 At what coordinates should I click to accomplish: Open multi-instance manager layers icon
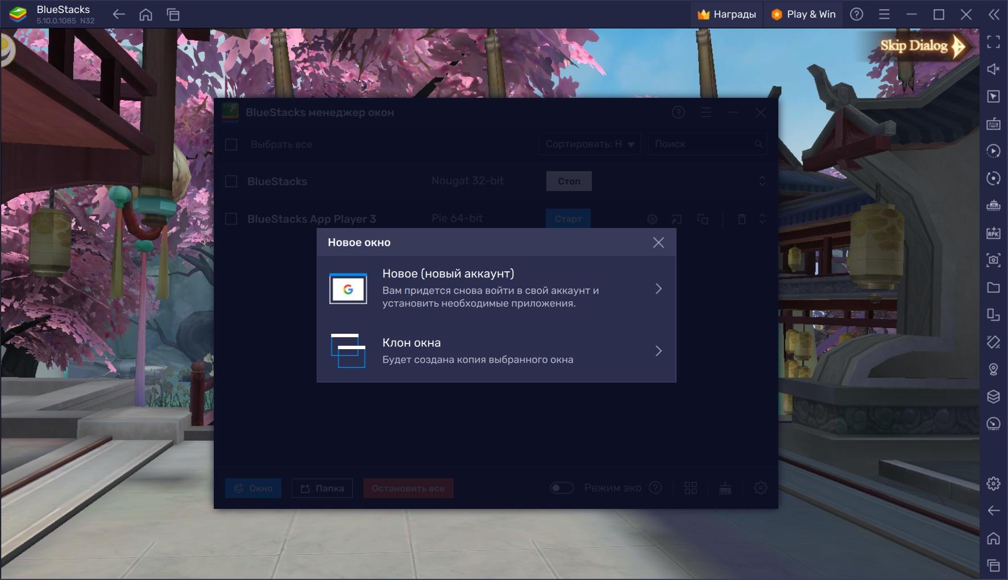tap(993, 396)
